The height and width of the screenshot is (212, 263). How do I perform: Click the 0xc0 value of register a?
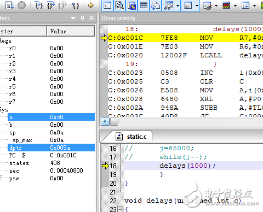coord(56,117)
